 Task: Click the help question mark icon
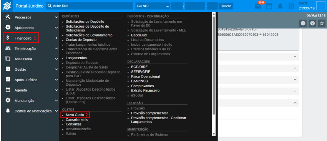coord(312,23)
